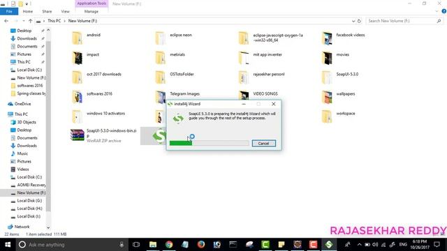Switch to the Share ribbon tab
Screen dimensions: 447x251
coord(47,11)
